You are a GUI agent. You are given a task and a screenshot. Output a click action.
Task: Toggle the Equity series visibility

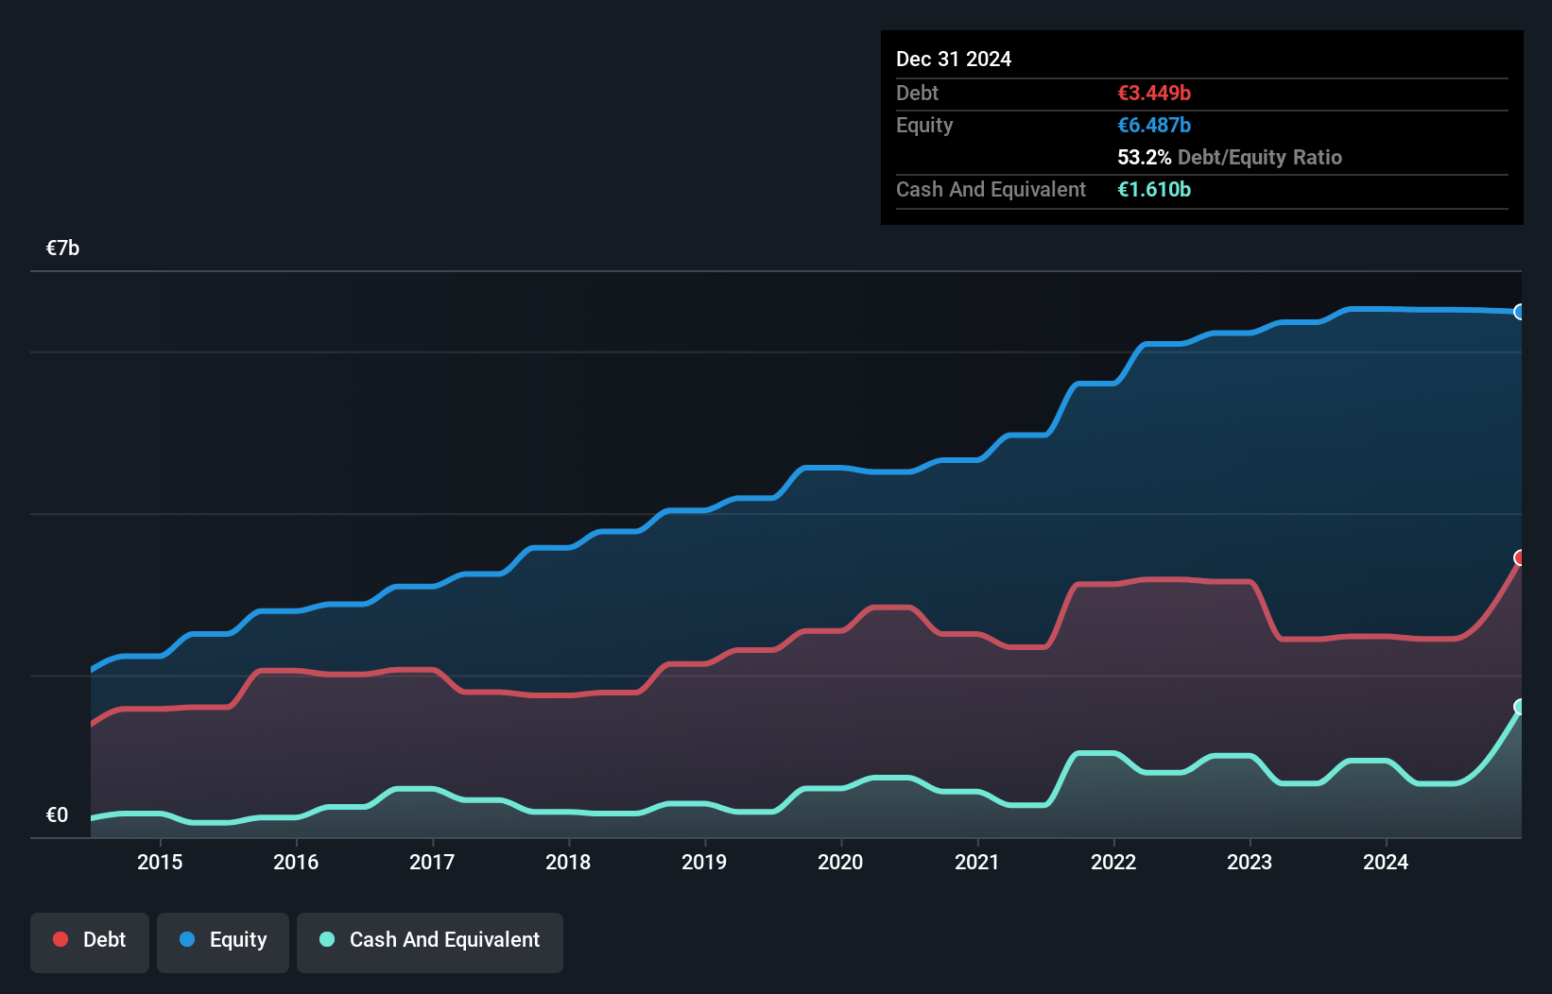(222, 941)
